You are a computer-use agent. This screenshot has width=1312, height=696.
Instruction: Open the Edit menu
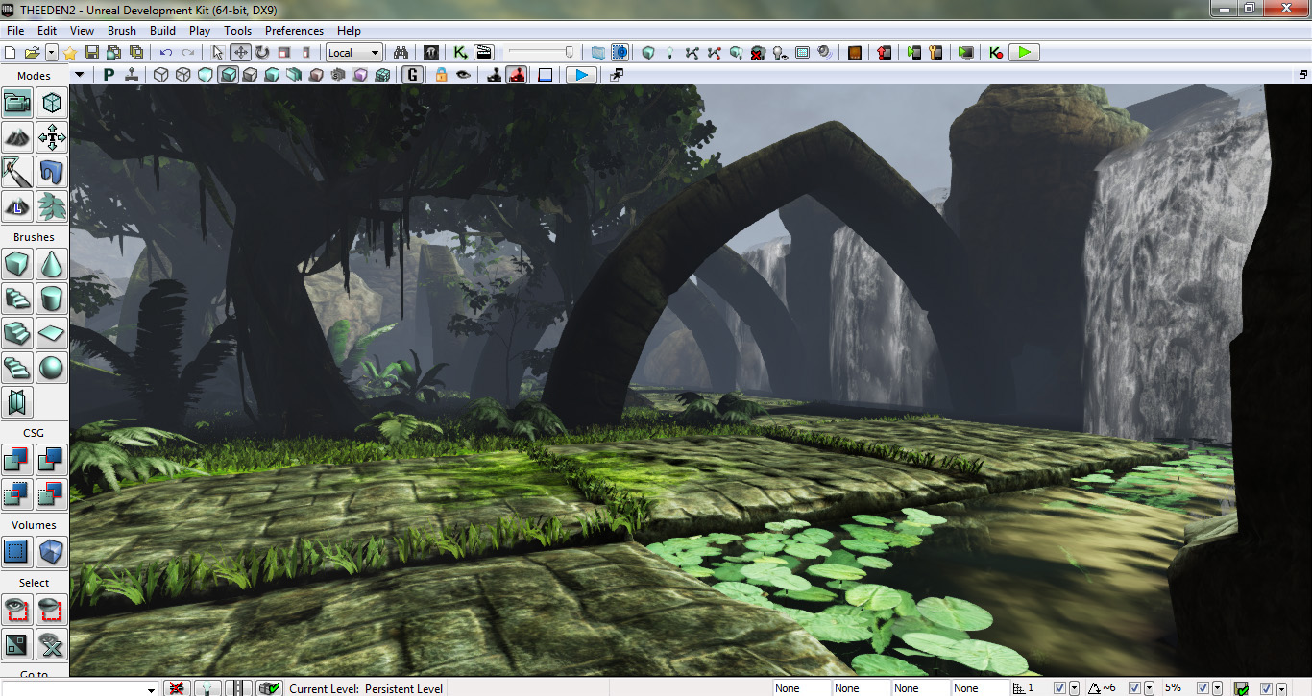pyautogui.click(x=47, y=31)
